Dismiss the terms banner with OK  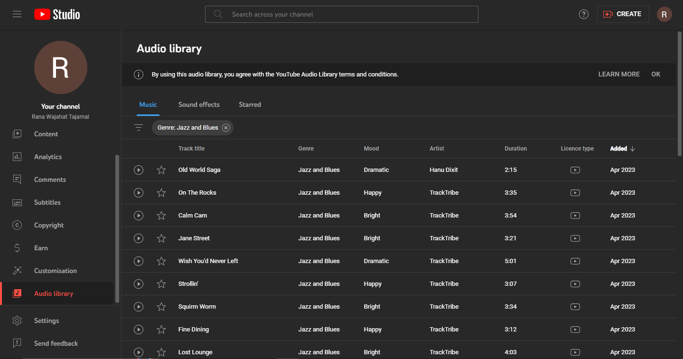(x=656, y=75)
